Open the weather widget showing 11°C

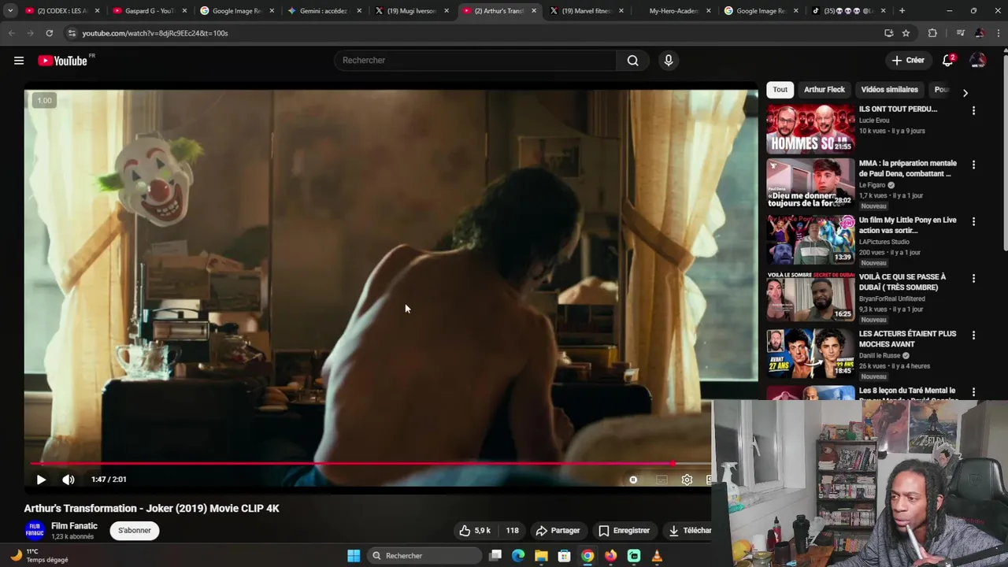coord(38,556)
